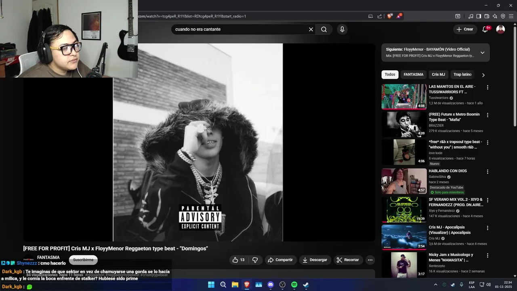Open Future x Metro Boomin Mafia thumbnail
Image resolution: width=517 pixels, height=291 pixels.
404,124
